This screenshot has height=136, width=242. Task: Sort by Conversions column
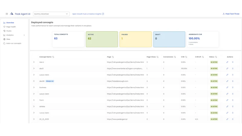(175, 57)
